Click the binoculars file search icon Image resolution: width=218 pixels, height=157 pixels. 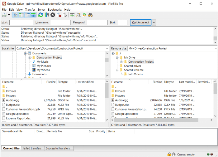(91, 15)
